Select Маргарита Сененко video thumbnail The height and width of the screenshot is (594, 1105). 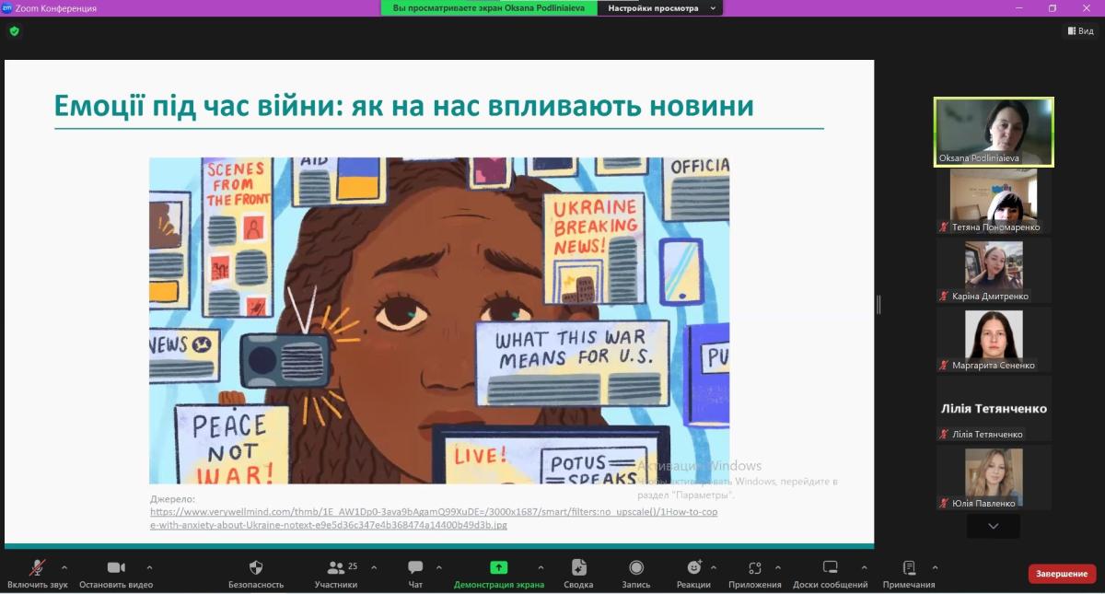[x=994, y=340]
